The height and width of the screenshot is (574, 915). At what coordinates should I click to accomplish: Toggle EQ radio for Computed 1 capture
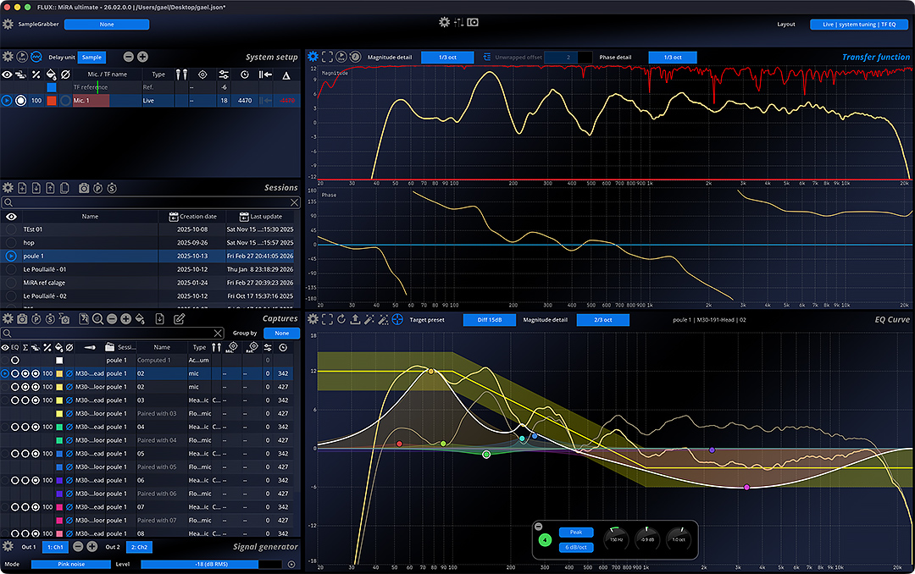pyautogui.click(x=14, y=360)
